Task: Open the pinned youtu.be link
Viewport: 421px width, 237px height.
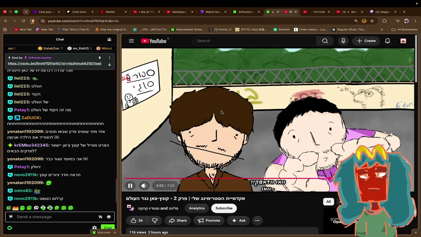Action: (55, 64)
